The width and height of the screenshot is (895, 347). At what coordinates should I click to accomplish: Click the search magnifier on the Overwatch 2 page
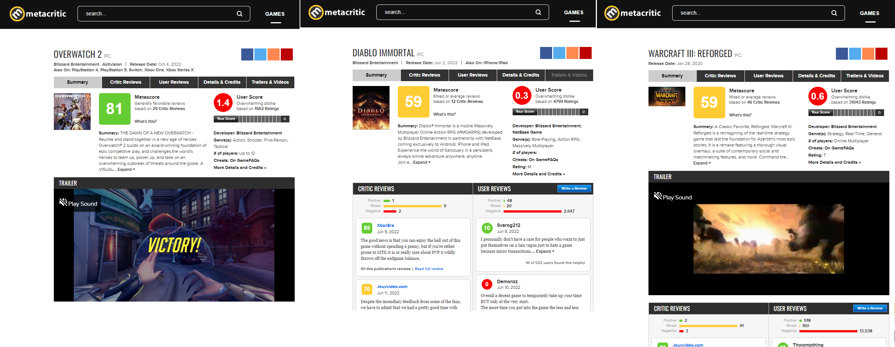[239, 14]
